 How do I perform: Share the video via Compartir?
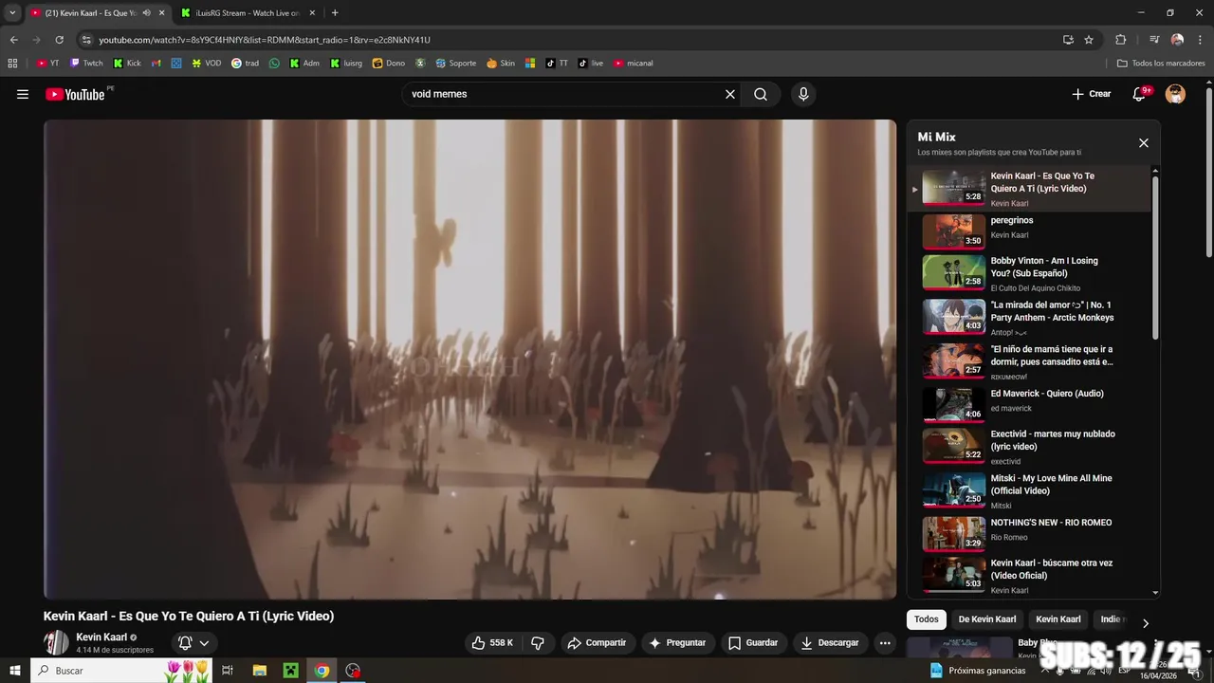[597, 642]
